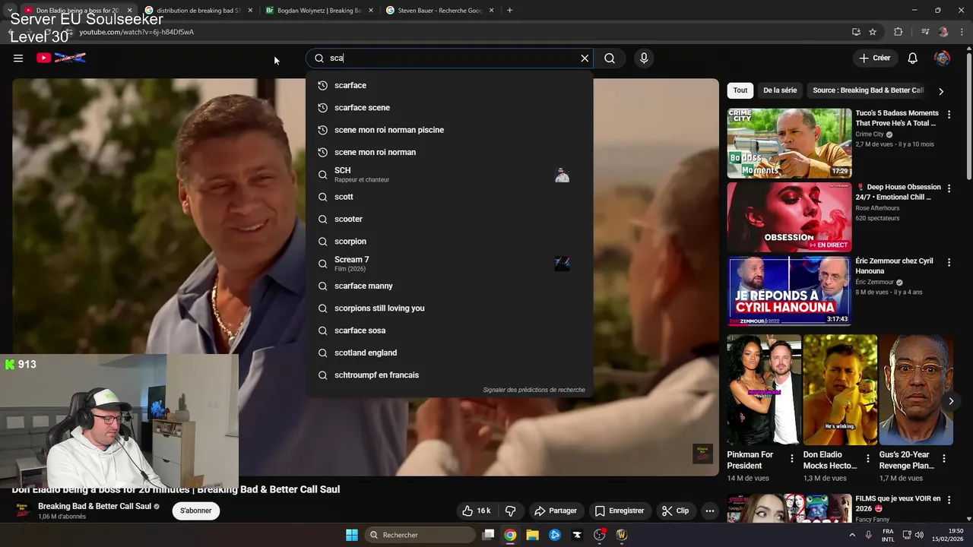Open File Explorer from the taskbar
Viewport: 973px width, 547px height.
point(532,535)
